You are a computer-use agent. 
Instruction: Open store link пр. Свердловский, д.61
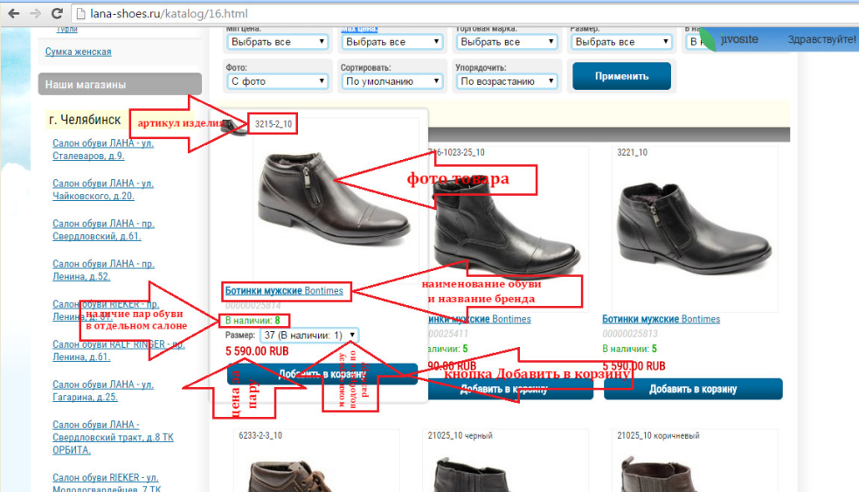click(103, 230)
